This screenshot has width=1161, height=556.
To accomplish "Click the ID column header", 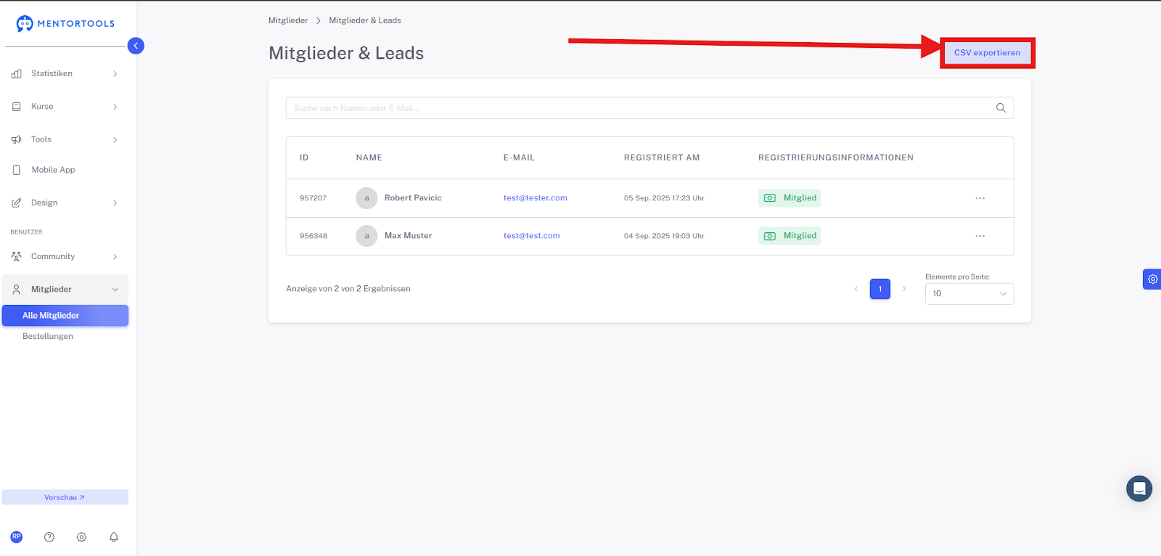I will pos(304,158).
